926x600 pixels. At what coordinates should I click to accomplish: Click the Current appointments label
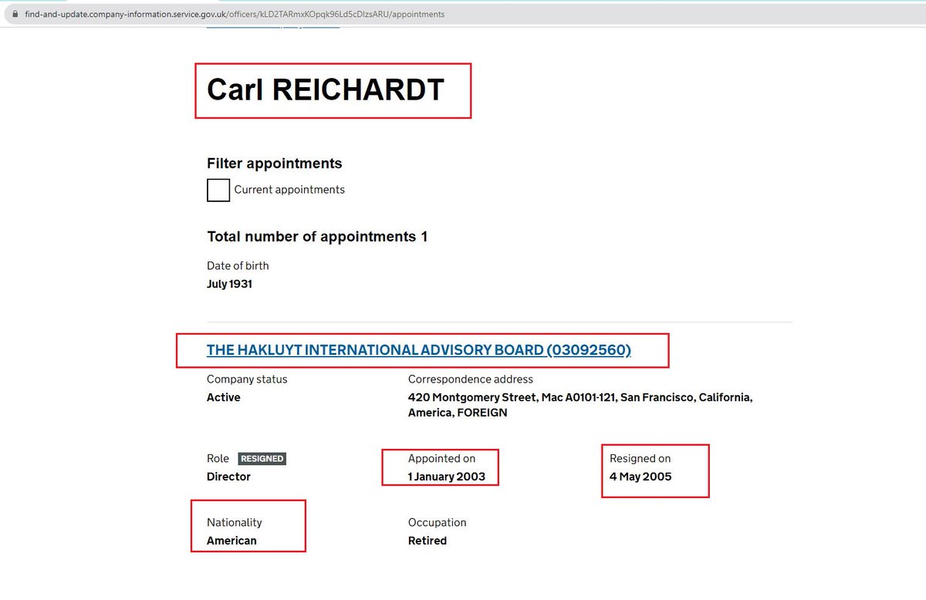click(289, 190)
